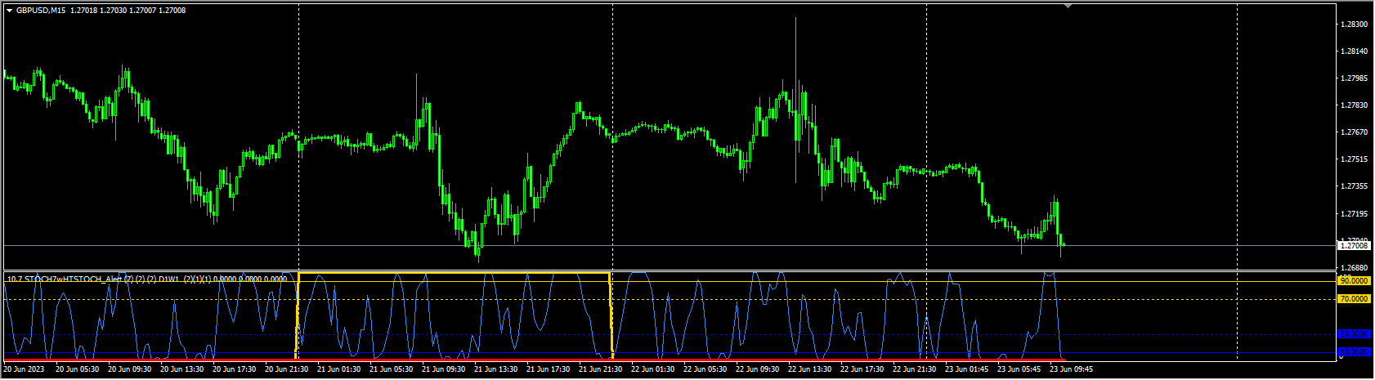Click the 1.28300 price scale value
This screenshot has width=1375, height=380.
point(1354,25)
